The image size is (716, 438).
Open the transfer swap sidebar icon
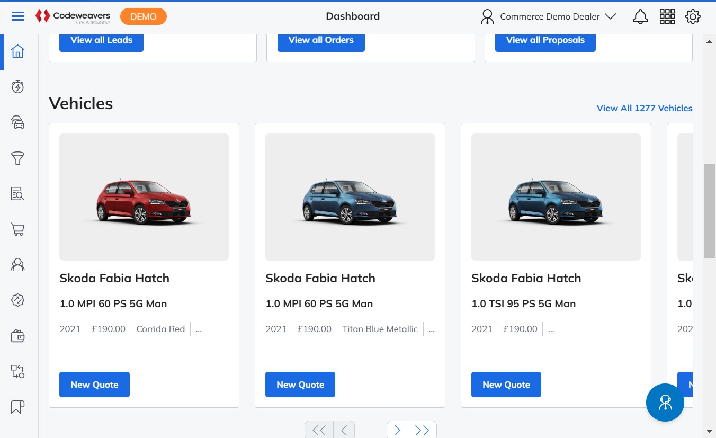click(x=18, y=371)
